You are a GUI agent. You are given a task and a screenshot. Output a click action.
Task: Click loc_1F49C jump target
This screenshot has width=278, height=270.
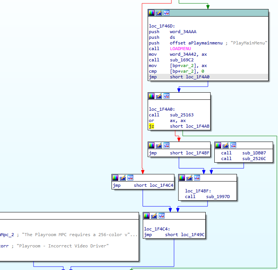[192, 235]
